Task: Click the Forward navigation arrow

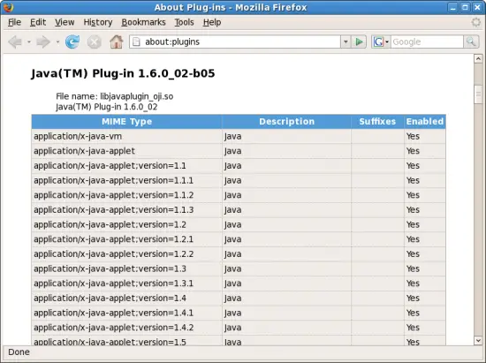Action: 43,42
